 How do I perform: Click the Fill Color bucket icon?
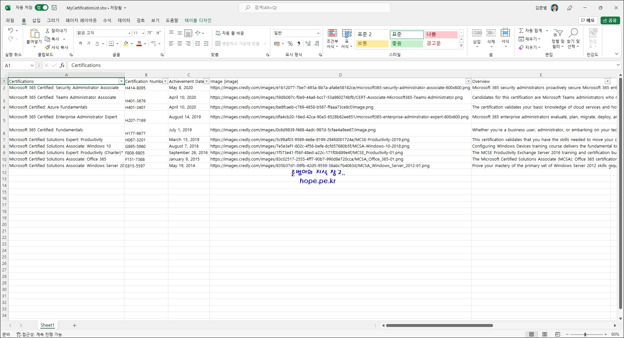pos(126,44)
